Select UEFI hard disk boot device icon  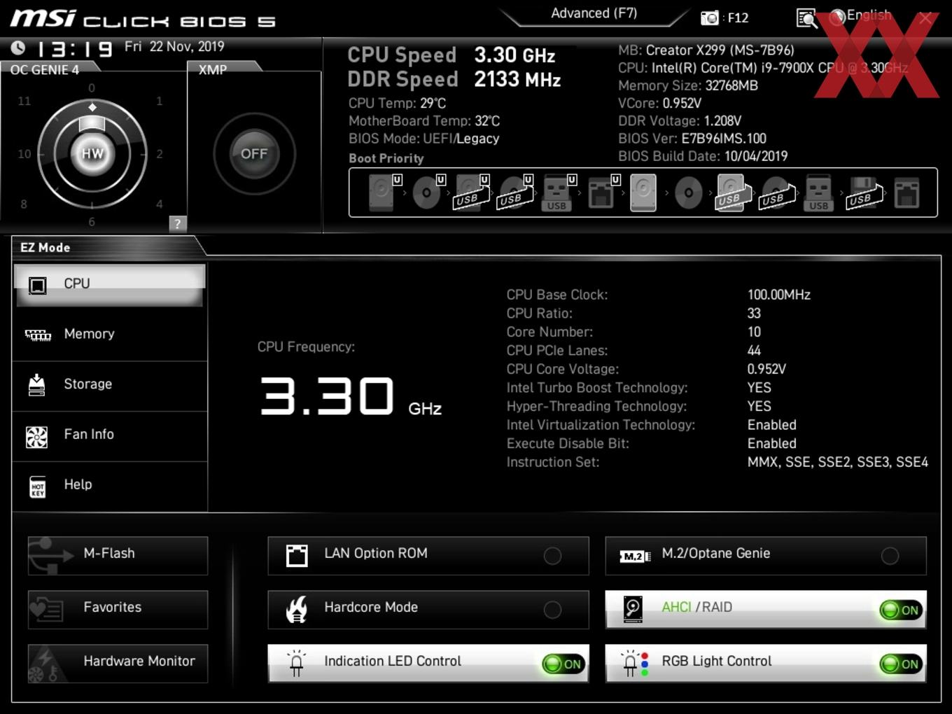coord(384,192)
